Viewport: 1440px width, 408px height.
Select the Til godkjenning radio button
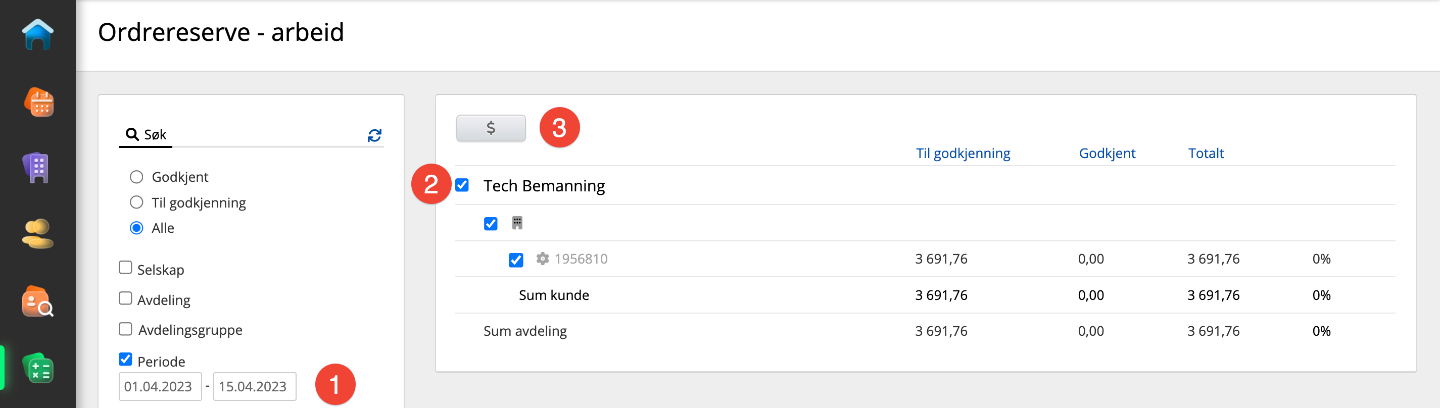point(136,202)
